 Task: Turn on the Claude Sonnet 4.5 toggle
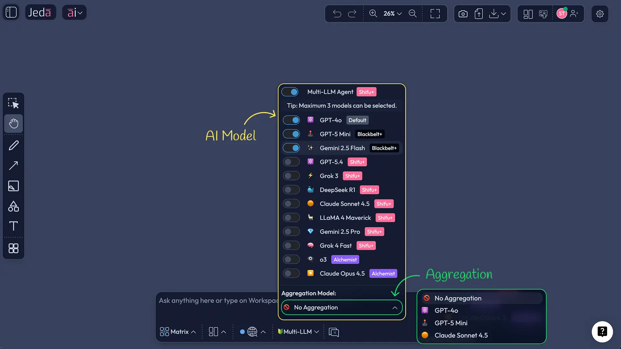pos(291,204)
